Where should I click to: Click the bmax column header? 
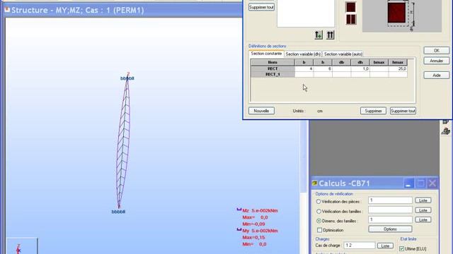tap(379, 62)
